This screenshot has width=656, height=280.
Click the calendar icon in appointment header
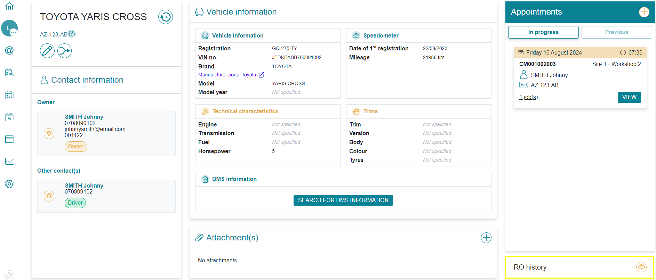(521, 52)
